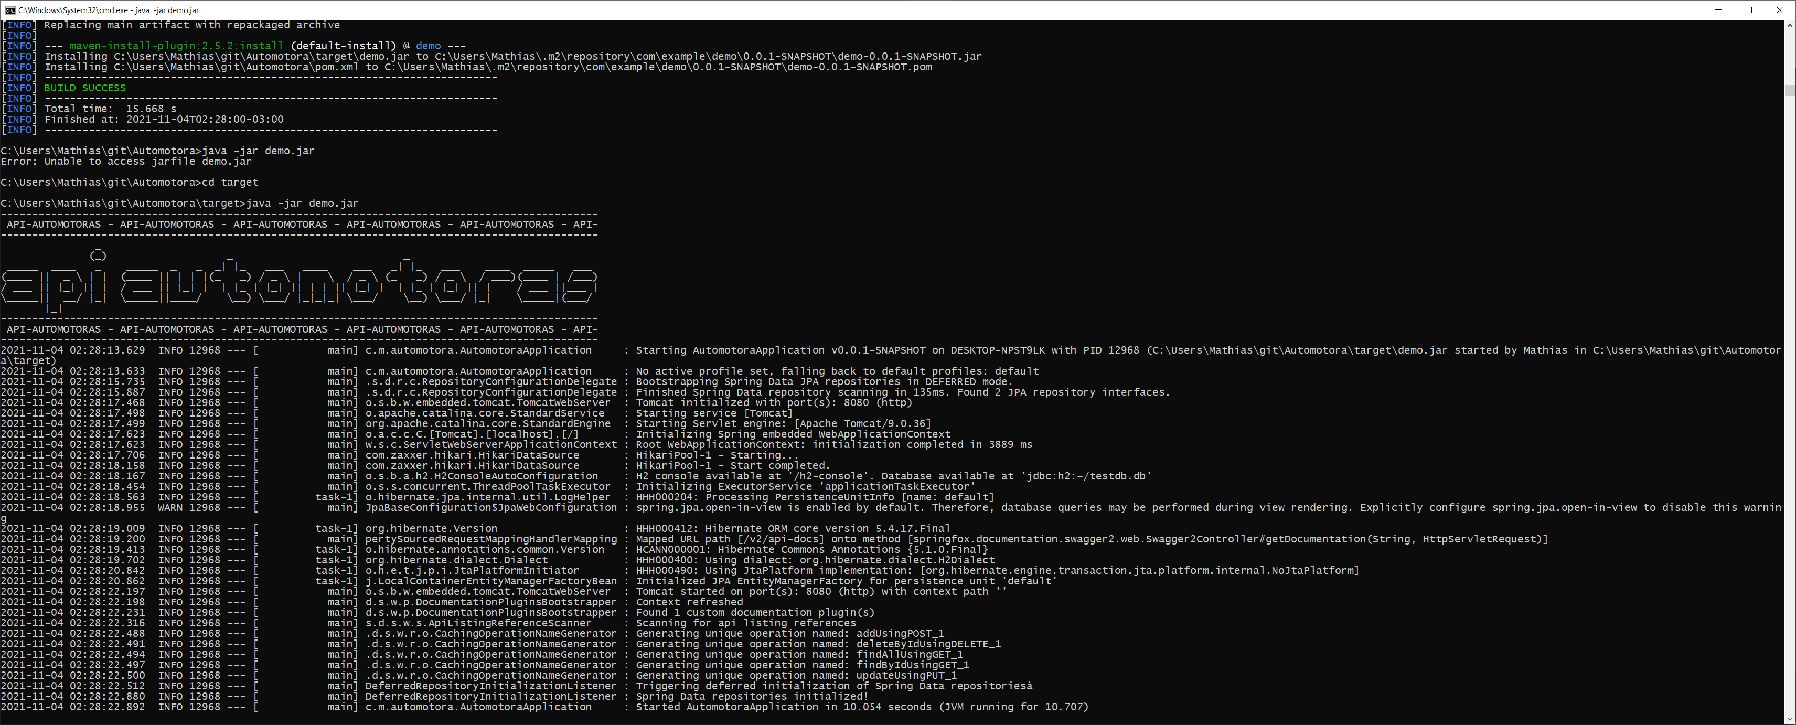Click 'Tomcat initialized with port(s): 8080 (http)' message
This screenshot has width=1796, height=725.
tap(774, 402)
